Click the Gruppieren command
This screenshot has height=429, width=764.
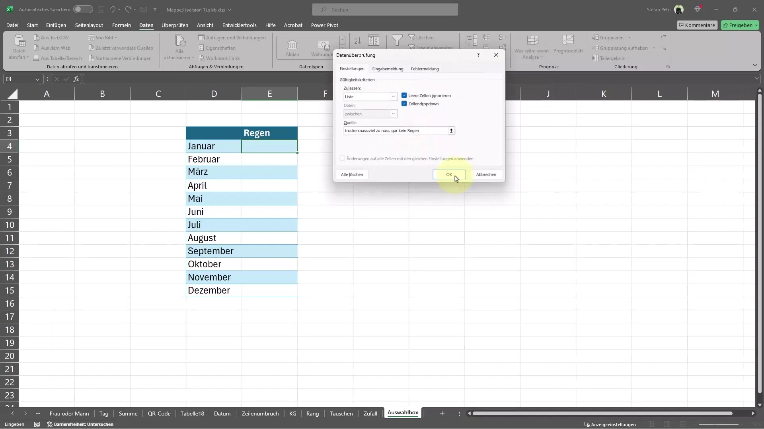point(608,38)
